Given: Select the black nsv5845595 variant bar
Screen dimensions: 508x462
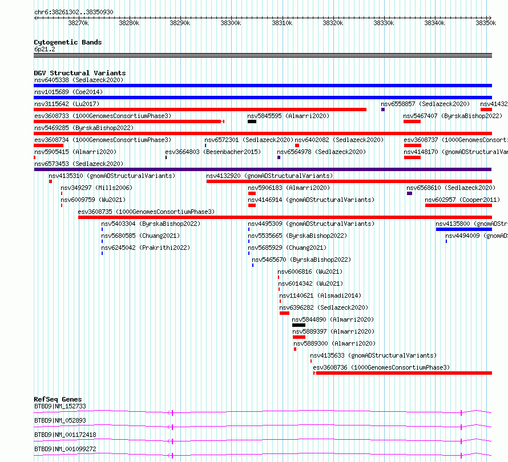Looking at the screenshot, I should (252, 121).
